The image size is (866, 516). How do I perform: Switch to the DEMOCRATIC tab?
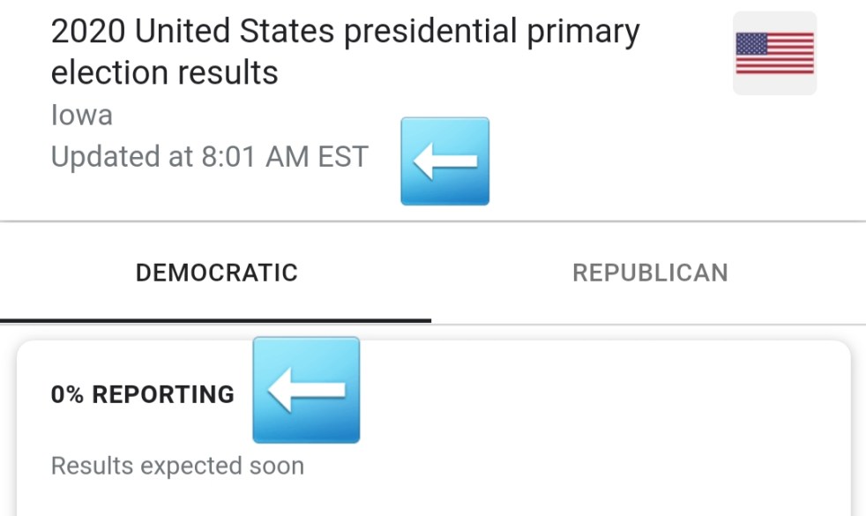[x=216, y=273]
